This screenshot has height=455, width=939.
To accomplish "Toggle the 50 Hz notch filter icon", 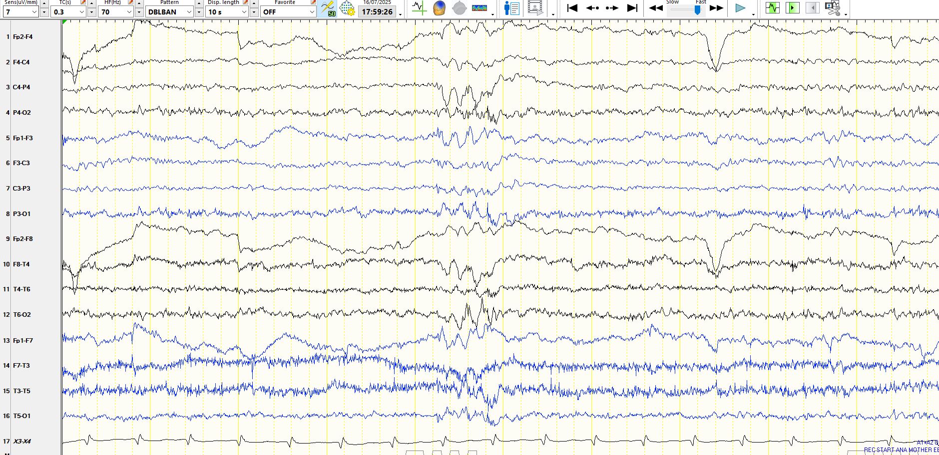I will [x=328, y=8].
